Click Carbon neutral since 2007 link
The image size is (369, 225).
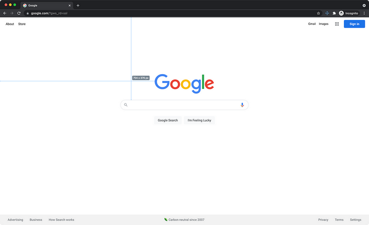coord(184,220)
